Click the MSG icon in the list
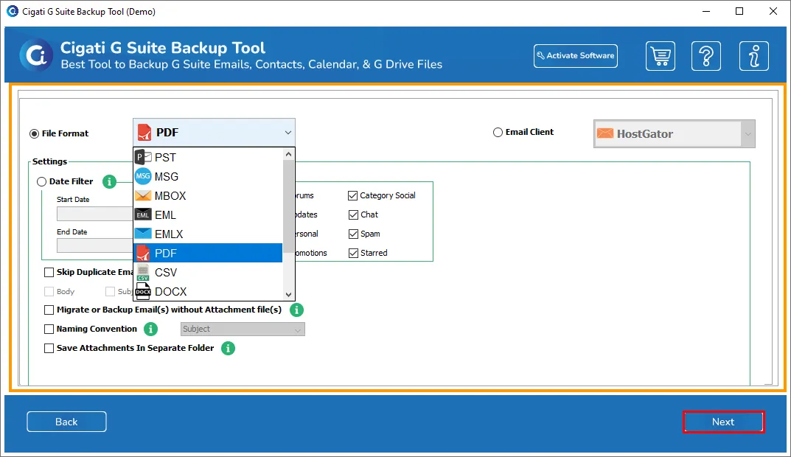The width and height of the screenshot is (791, 457). (x=143, y=177)
